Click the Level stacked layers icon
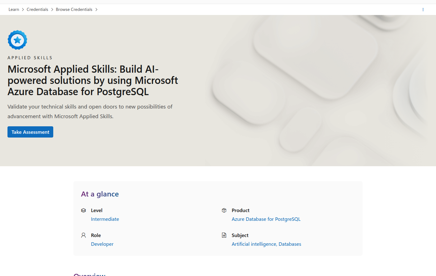Screen dimensions: 436x276 [83, 211]
